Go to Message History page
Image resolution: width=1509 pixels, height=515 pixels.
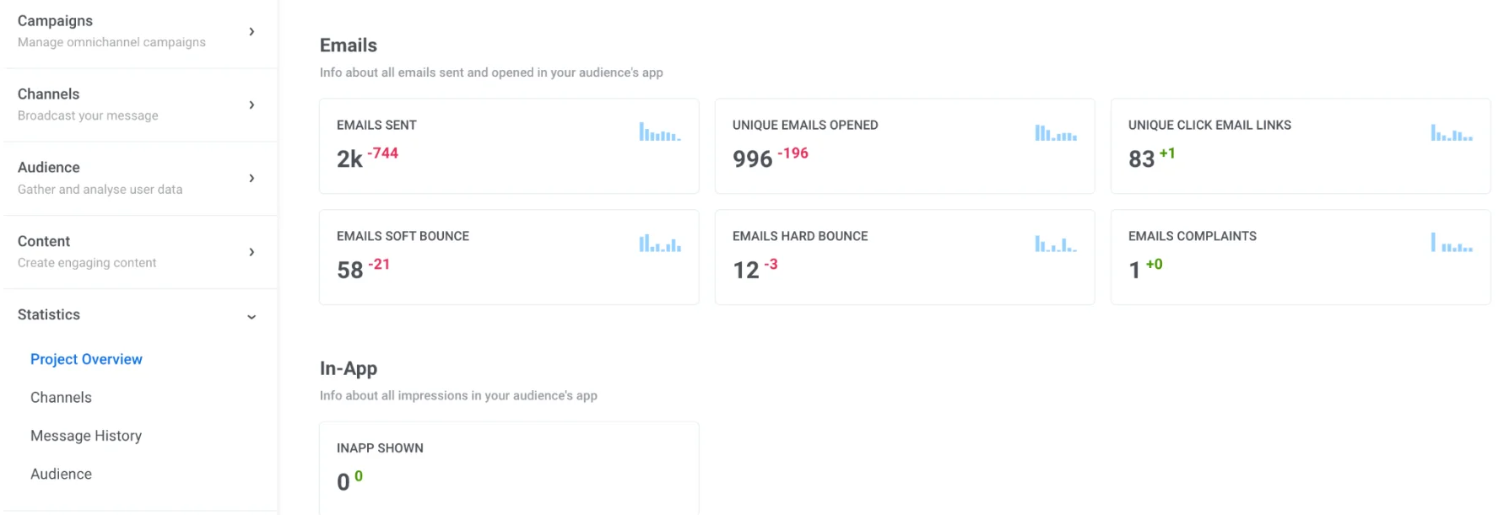point(86,436)
